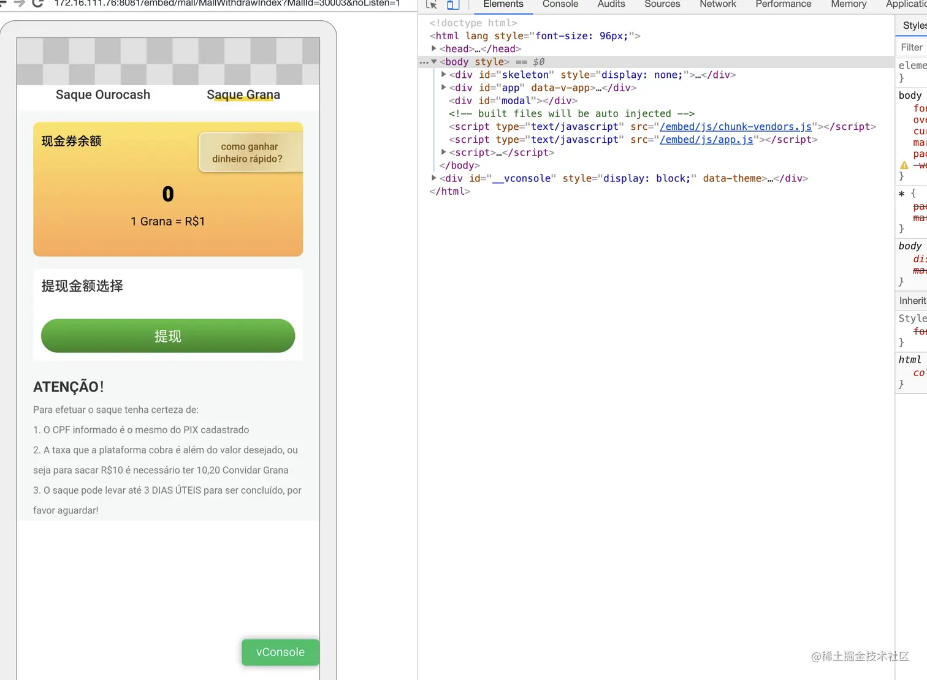Image resolution: width=927 pixels, height=680 pixels.
Task: Open the app.js source link
Action: tap(706, 139)
